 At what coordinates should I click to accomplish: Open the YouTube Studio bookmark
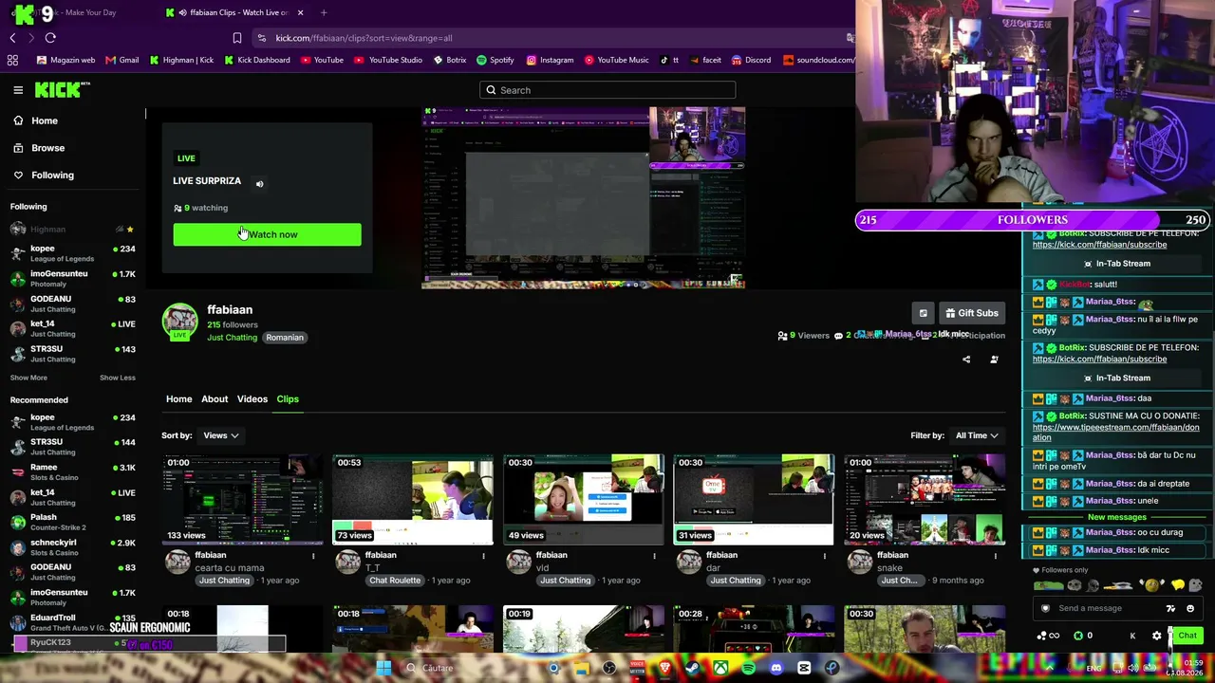tap(389, 60)
